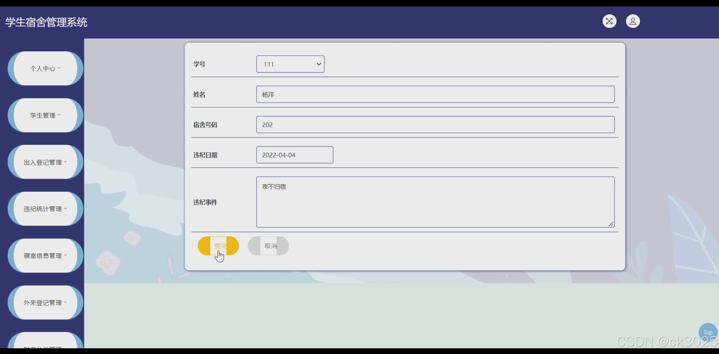This screenshot has height=354, width=719.
Task: Click the 学生宿舍管理系统 title
Action: click(46, 22)
